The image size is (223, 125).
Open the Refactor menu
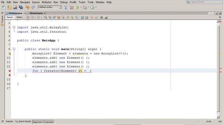tap(47, 2)
